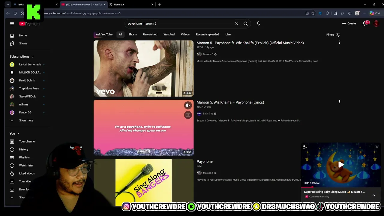Viewport: 384px width, 216px height.
Task: Open the YouTube account avatar menu
Action: (376, 23)
